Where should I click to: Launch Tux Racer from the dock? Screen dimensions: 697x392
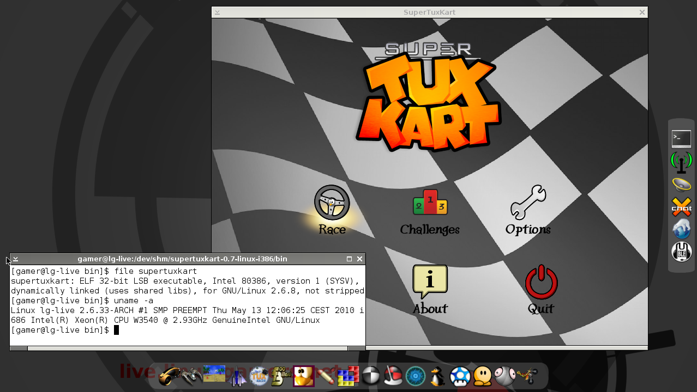click(259, 376)
